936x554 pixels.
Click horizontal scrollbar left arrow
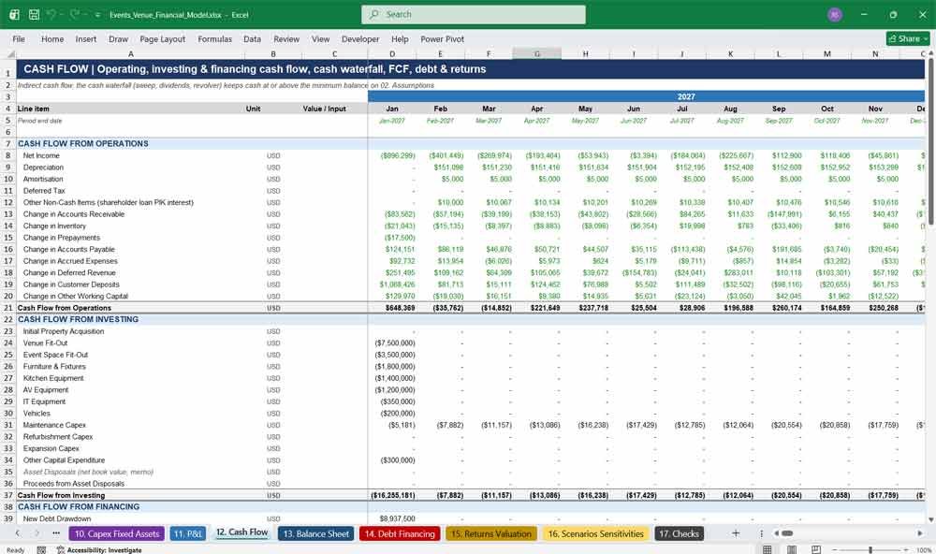(x=776, y=533)
